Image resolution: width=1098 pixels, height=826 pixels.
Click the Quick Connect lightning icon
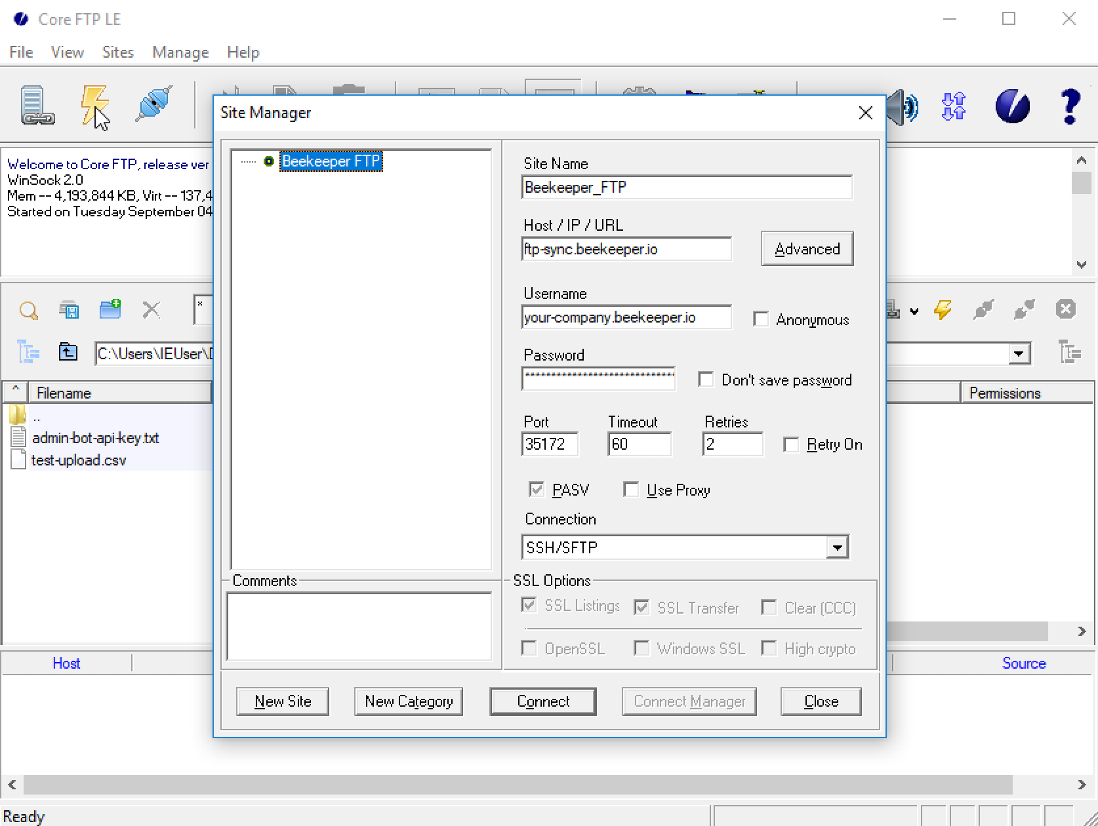[x=94, y=105]
